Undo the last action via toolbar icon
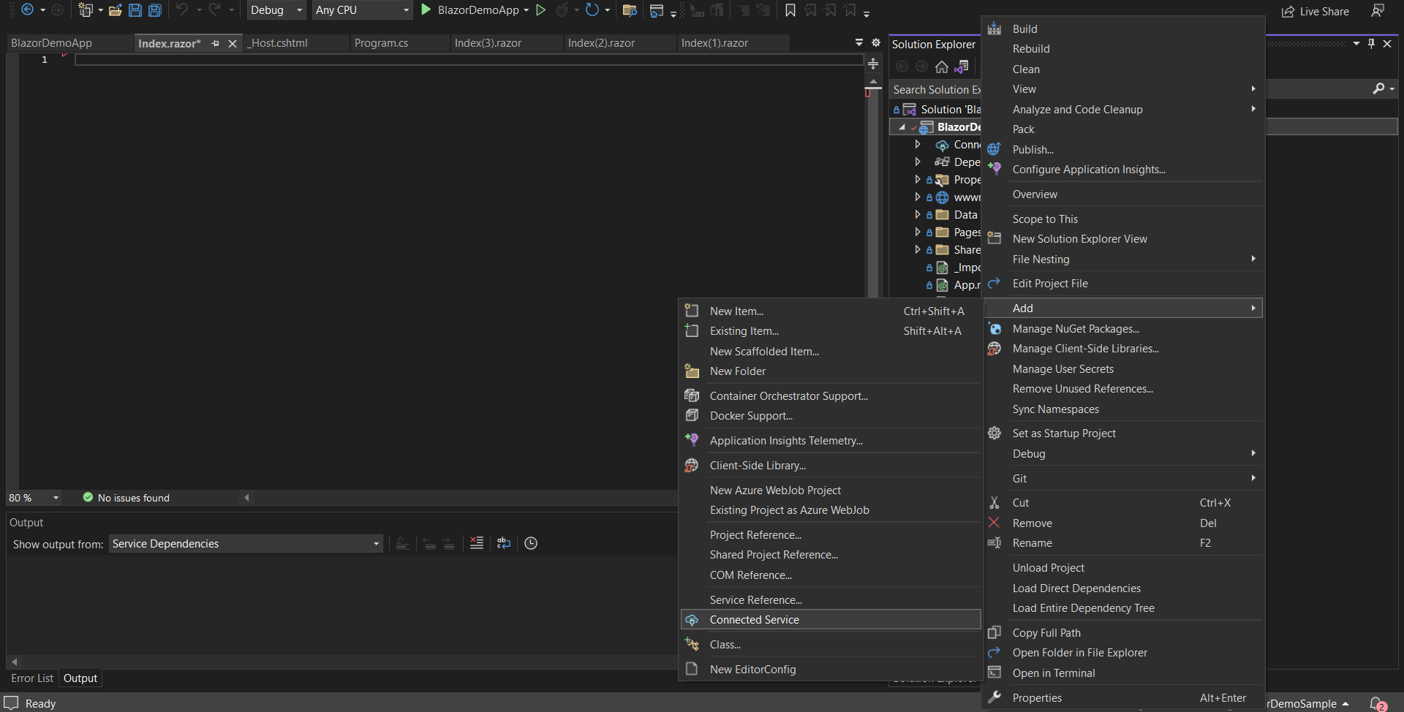Image resolution: width=1404 pixels, height=712 pixels. tap(181, 10)
